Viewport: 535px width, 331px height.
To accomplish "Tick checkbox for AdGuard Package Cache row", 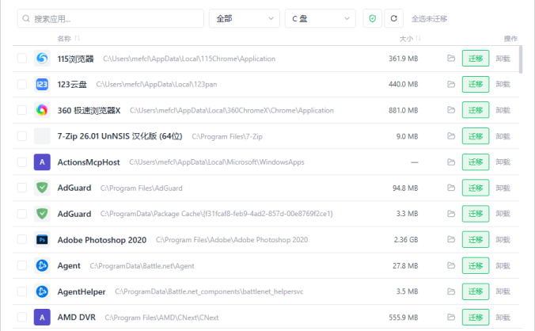I will (22, 214).
